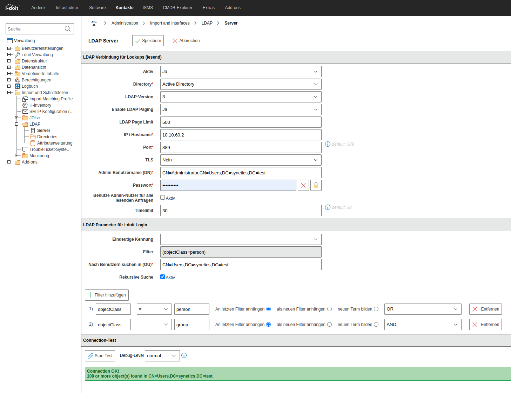Click the Start Test button
Viewport: 511px width, 393px height.
tap(100, 356)
